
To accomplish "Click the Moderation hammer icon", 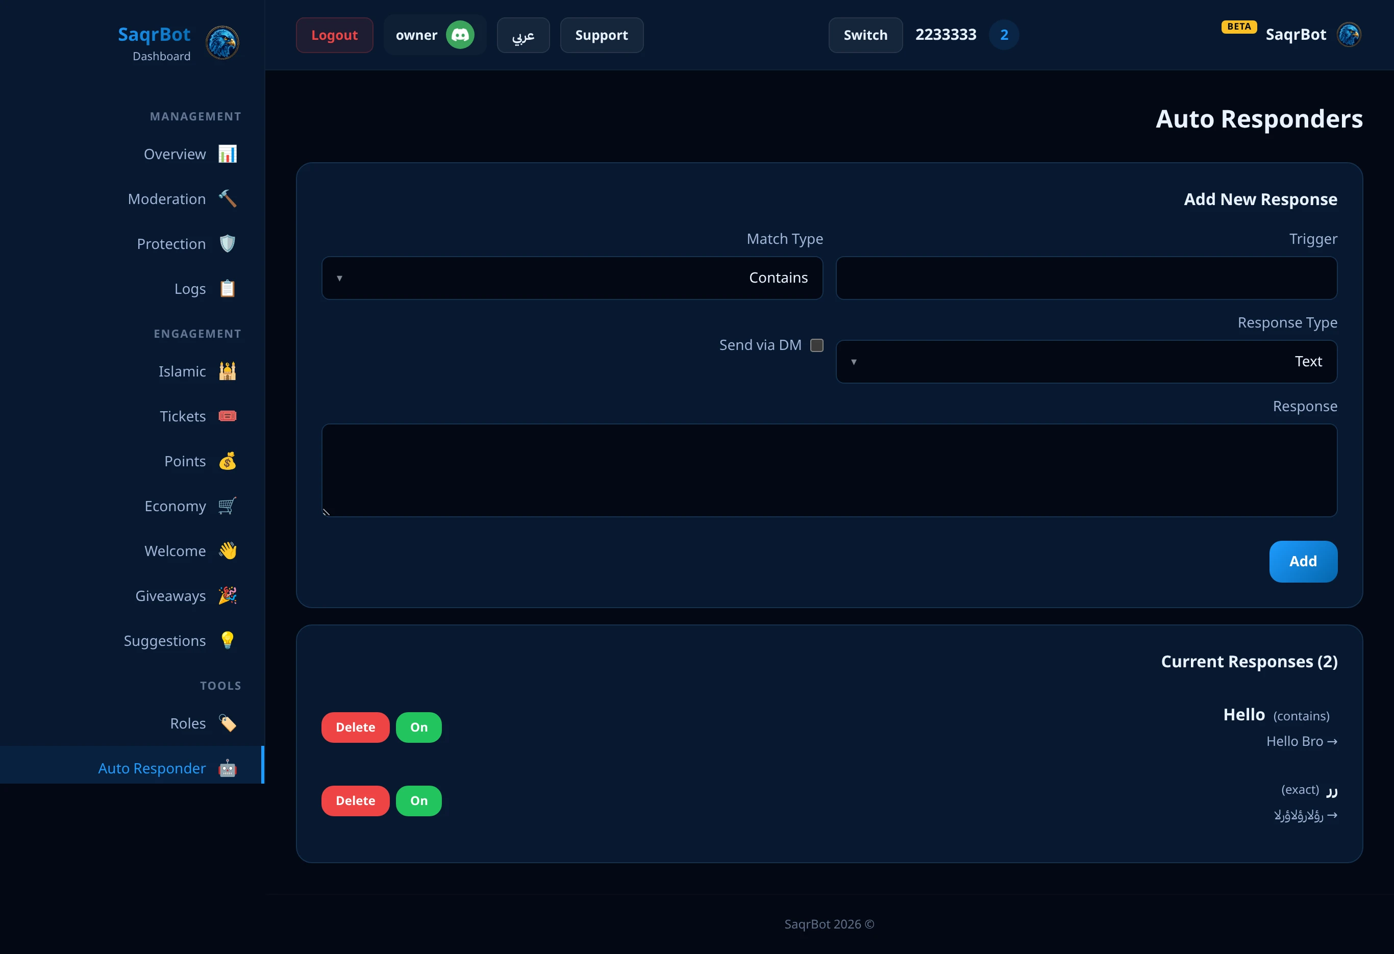I will tap(228, 198).
